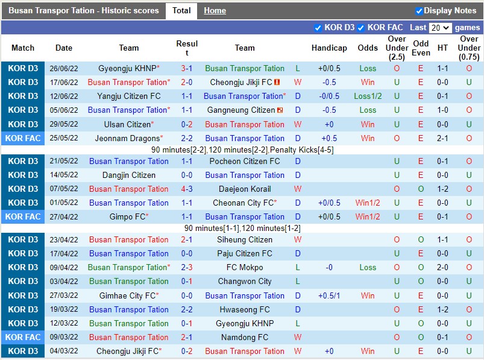Click the red card icon beside Cheongju Jikji FC
The image size is (484, 360).
277,83
